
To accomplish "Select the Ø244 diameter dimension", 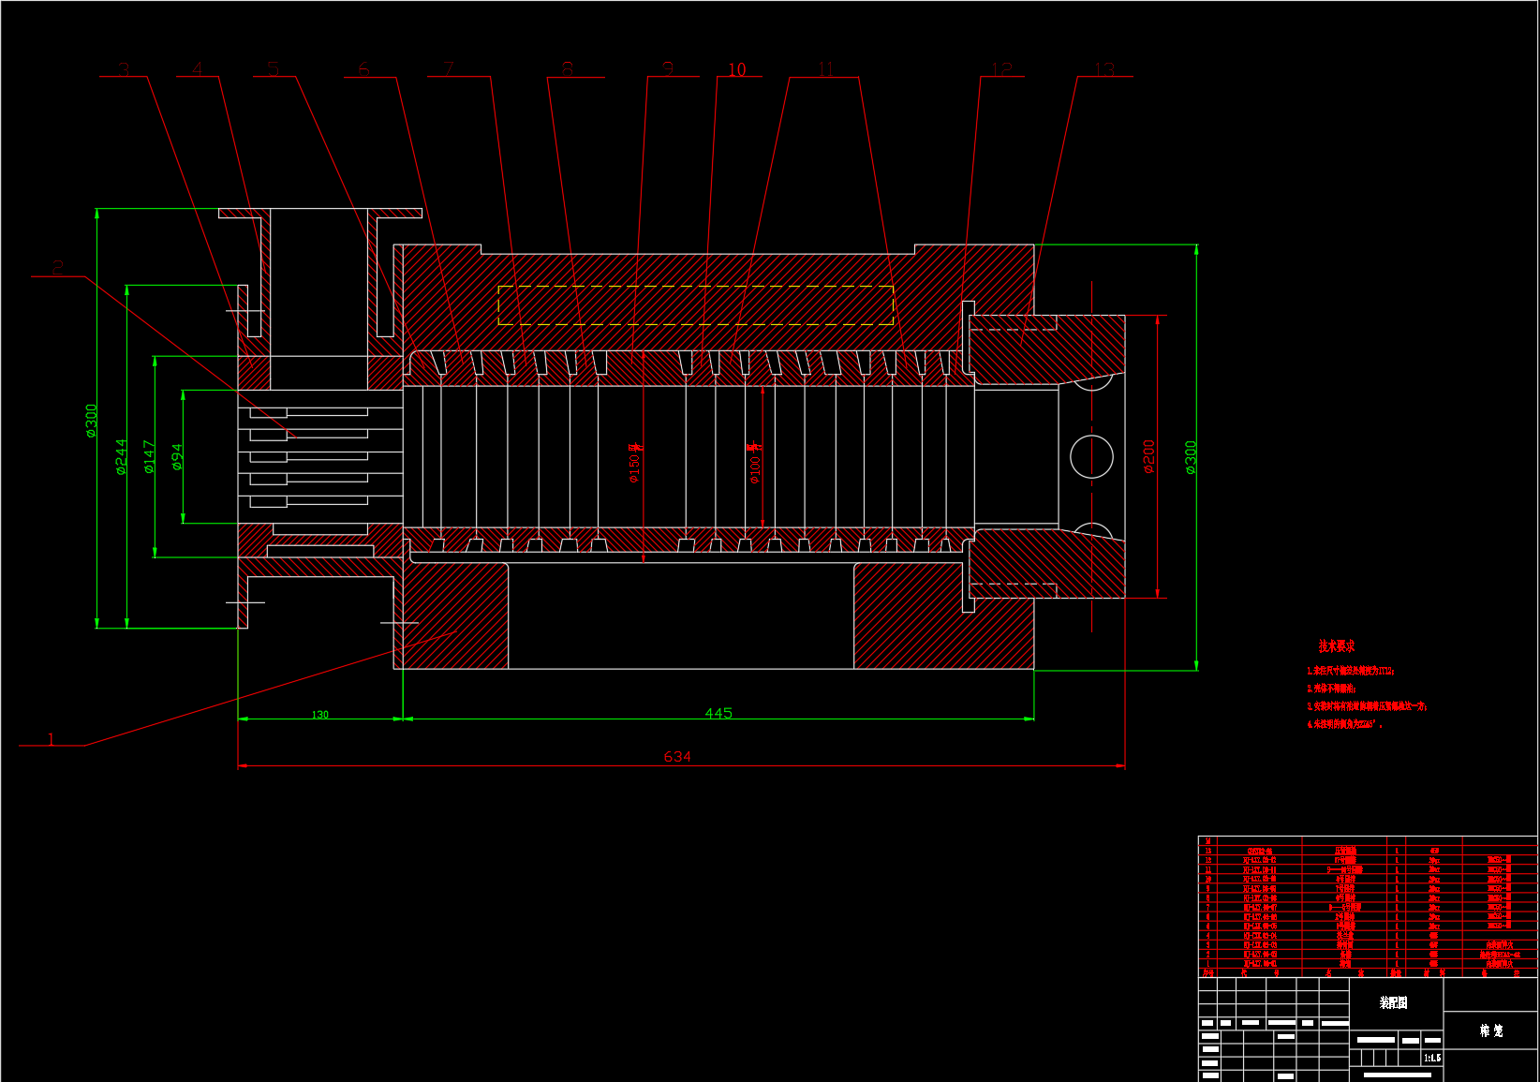I will click(121, 457).
